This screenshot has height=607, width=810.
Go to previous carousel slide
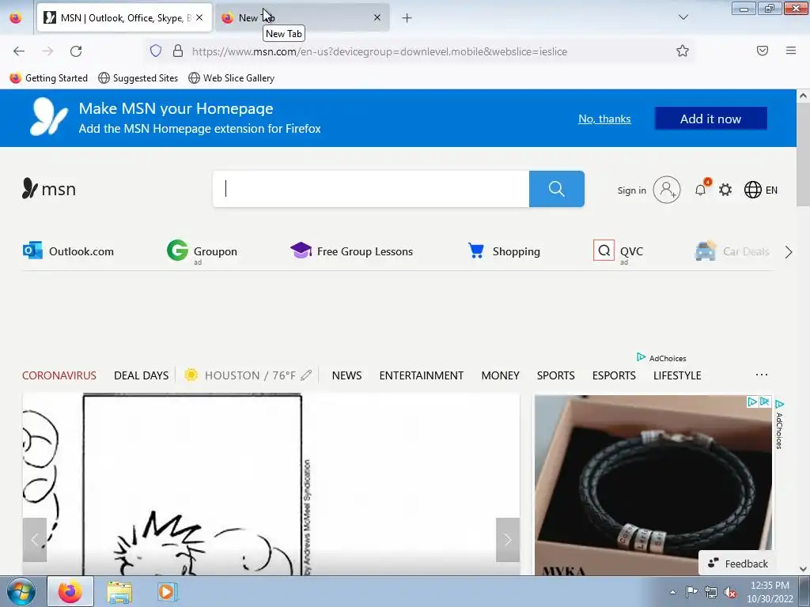click(x=35, y=540)
